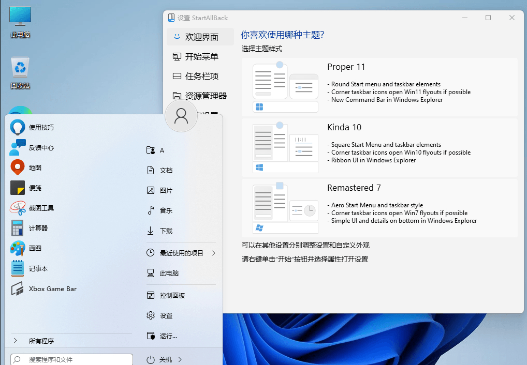This screenshot has height=365, width=527.
Task: Open the 图片 pictures icon
Action: click(151, 190)
